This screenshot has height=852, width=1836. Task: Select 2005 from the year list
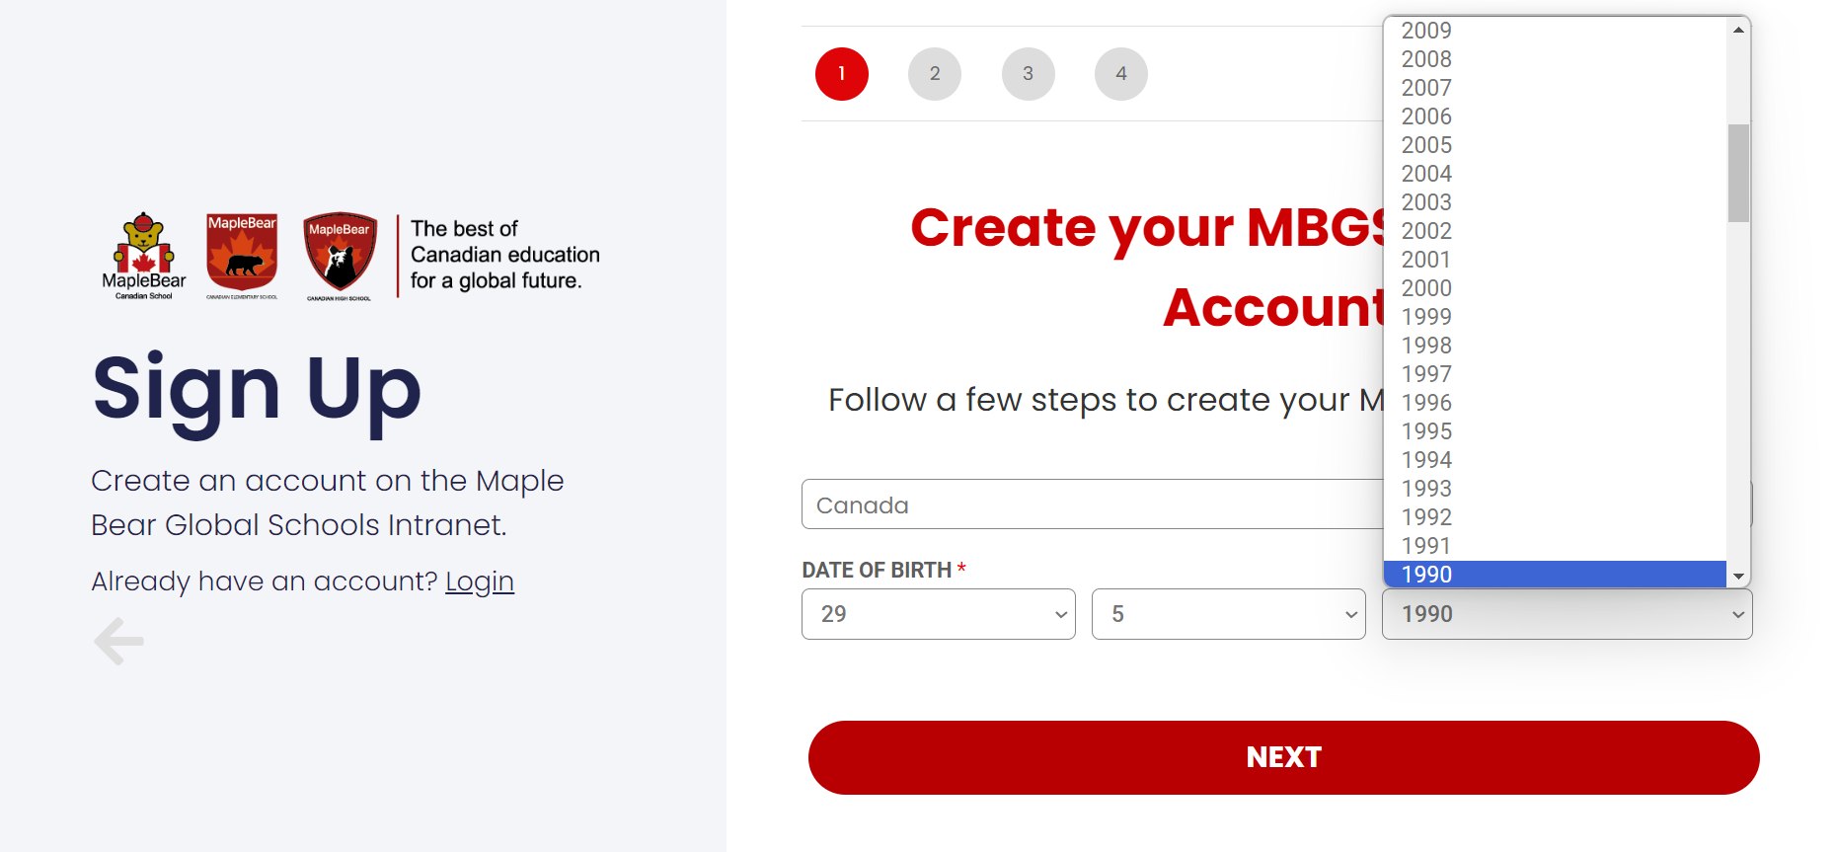[x=1555, y=145]
